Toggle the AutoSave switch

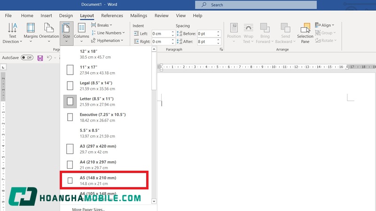pyautogui.click(x=26, y=58)
